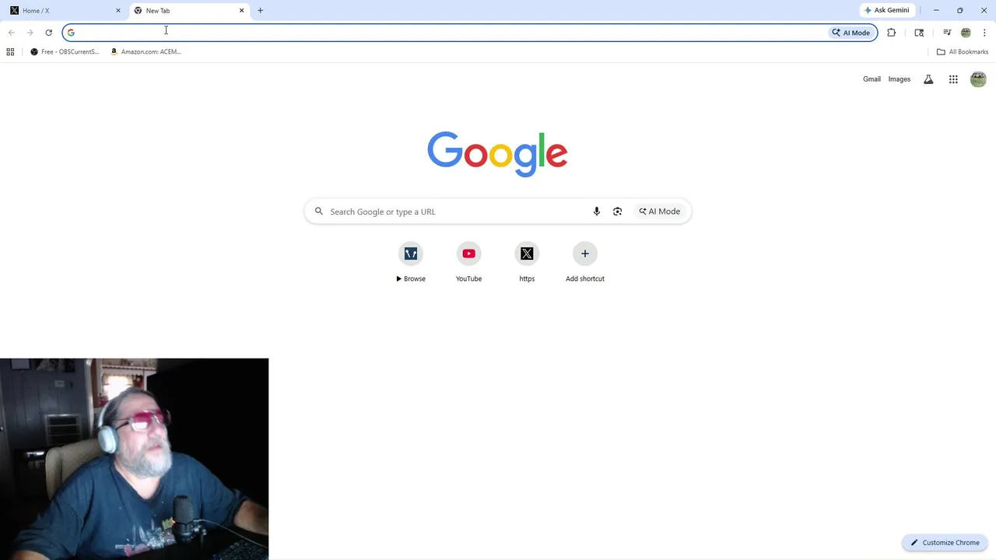996x560 pixels.
Task: Open the Gmail link
Action: pyautogui.click(x=871, y=79)
